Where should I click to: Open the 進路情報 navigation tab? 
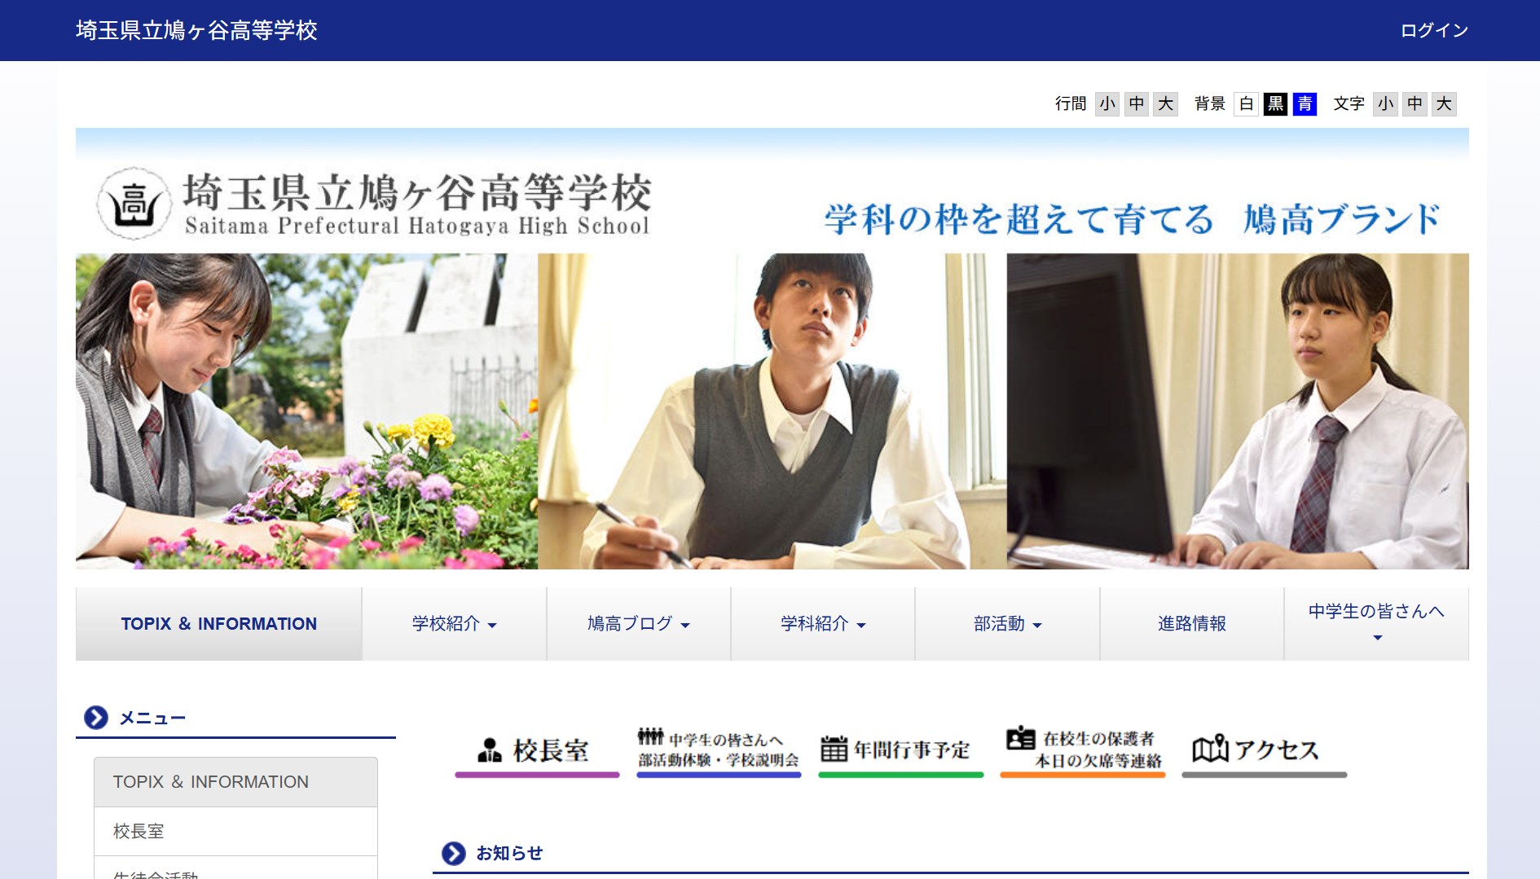pos(1192,624)
